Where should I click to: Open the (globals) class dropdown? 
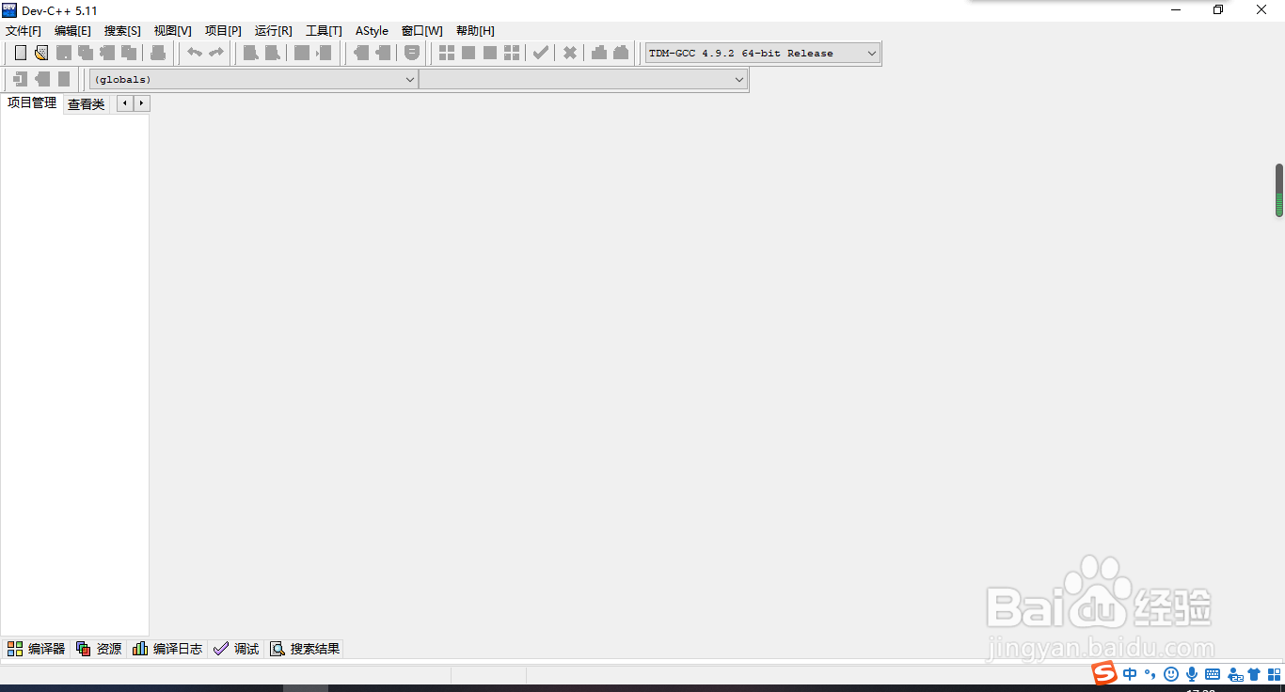(x=253, y=80)
